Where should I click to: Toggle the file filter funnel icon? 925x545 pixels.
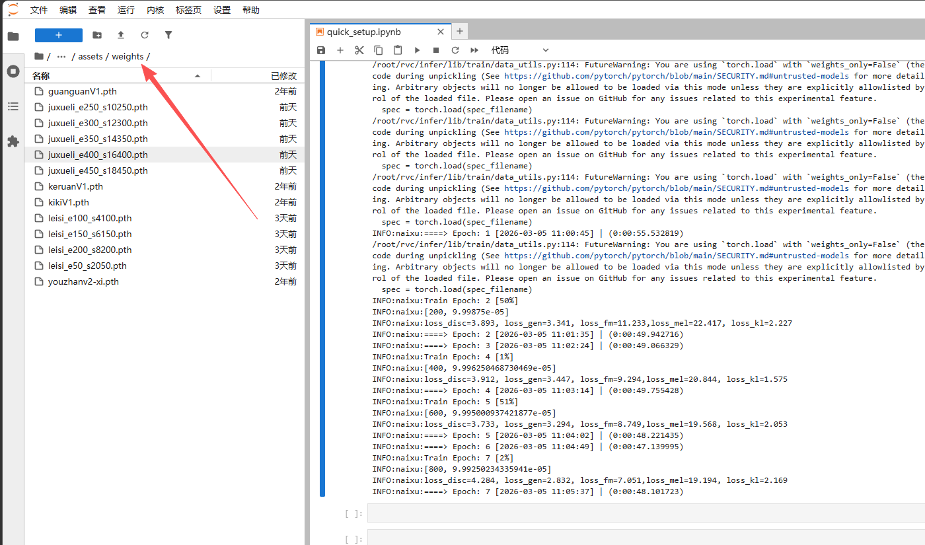(x=168, y=35)
